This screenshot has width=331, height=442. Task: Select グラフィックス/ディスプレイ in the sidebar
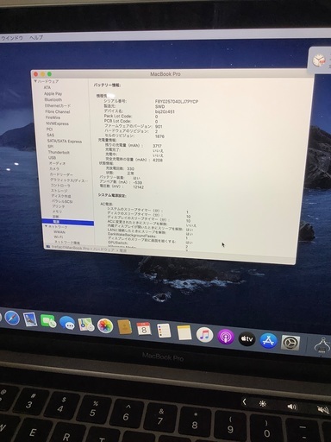click(69, 180)
